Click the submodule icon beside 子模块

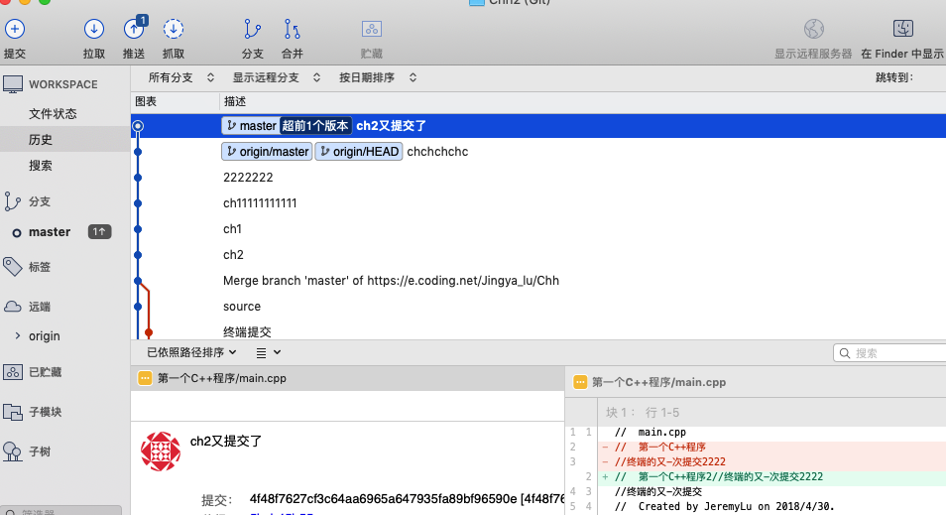(13, 412)
